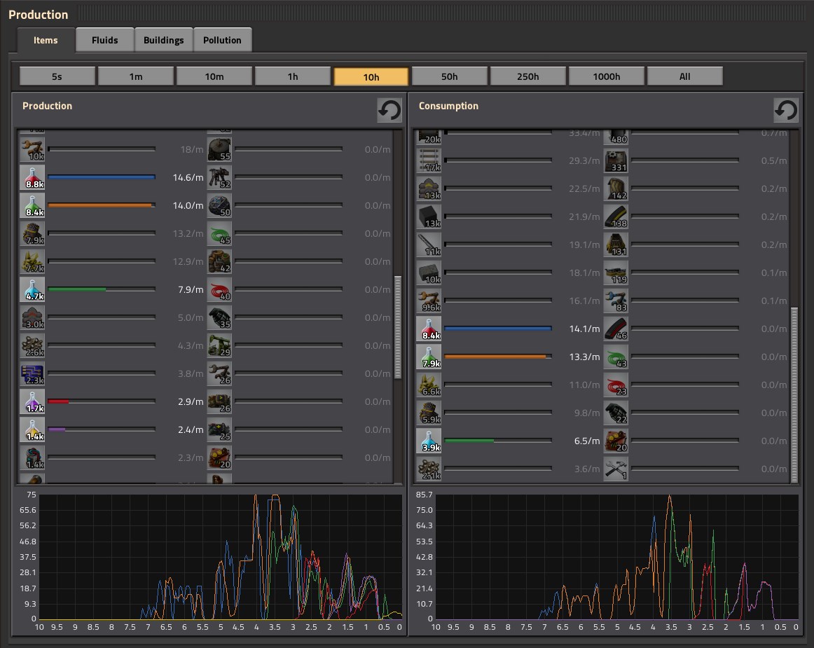Toggle blue science pack 3.9k in Consumption
This screenshot has height=648, width=814.
point(429,441)
